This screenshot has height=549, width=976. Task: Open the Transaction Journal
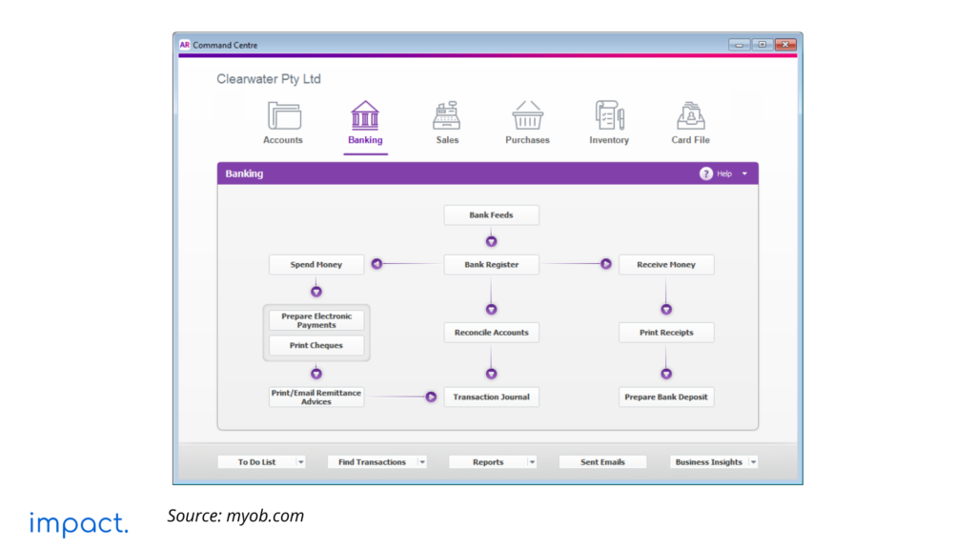[x=491, y=397]
